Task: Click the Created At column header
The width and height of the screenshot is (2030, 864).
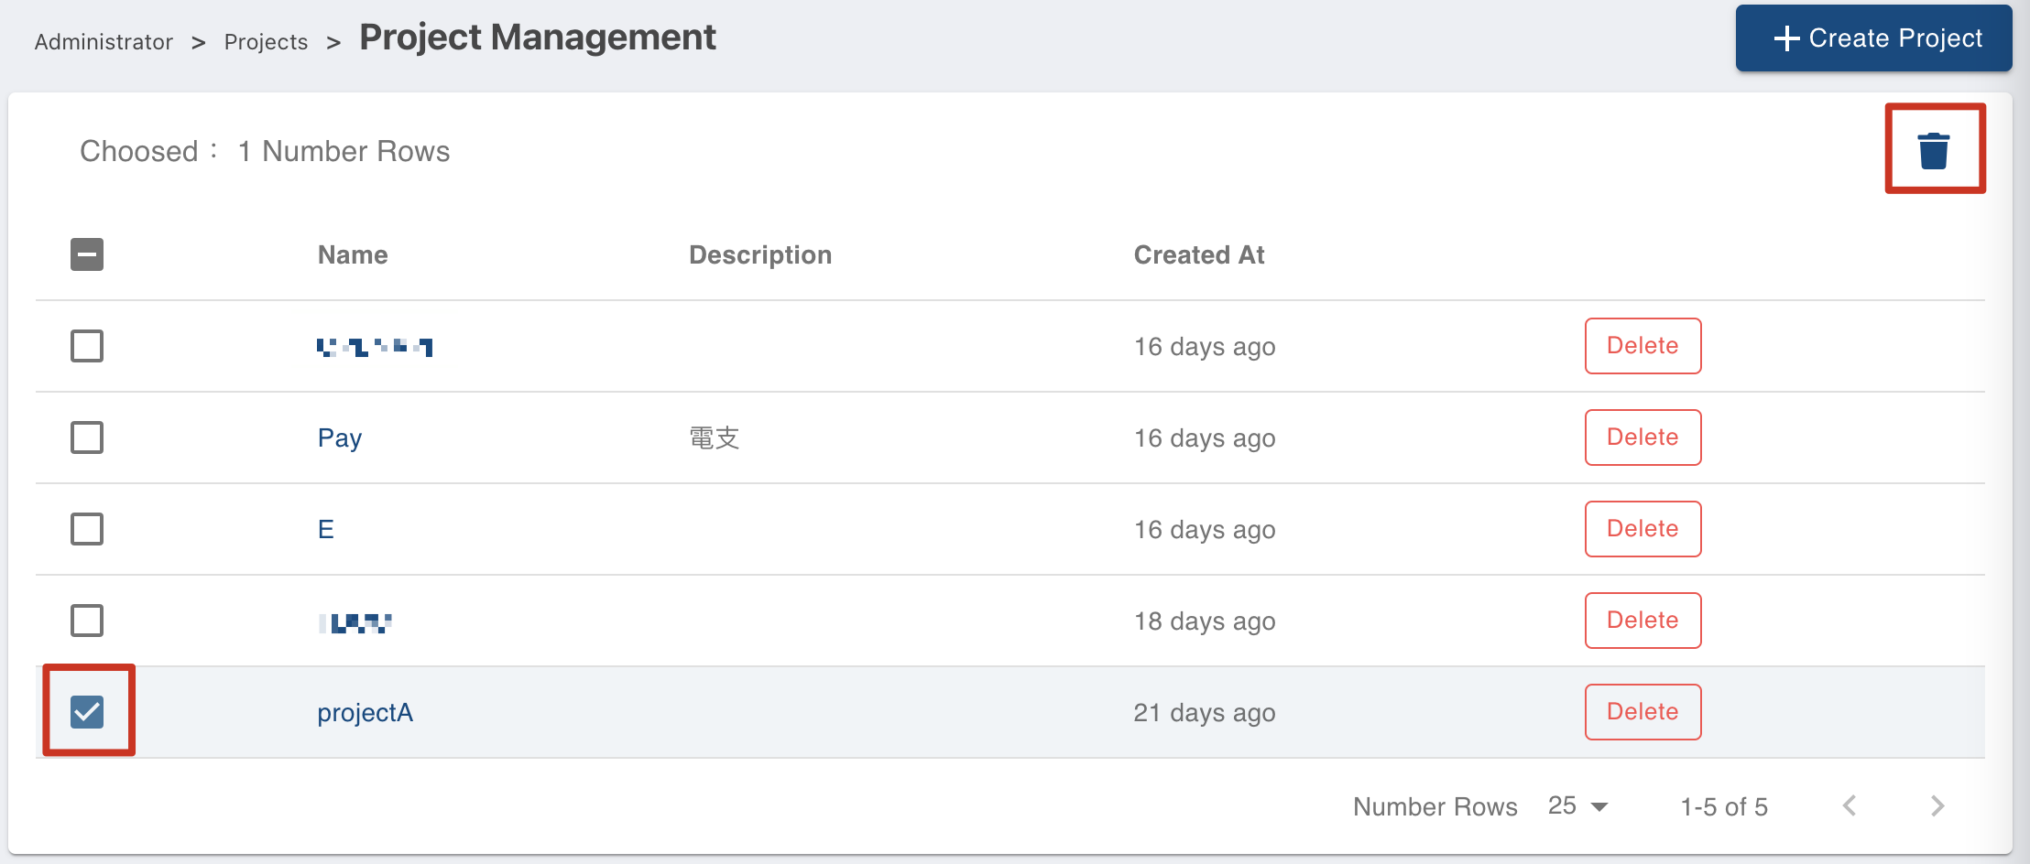Action: click(x=1199, y=254)
